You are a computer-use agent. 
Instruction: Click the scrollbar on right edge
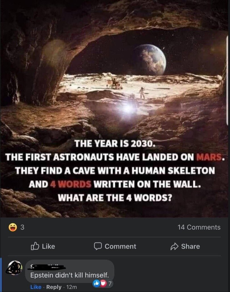click(227, 80)
